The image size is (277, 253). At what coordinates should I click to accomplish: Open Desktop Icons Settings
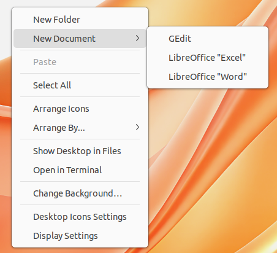tap(80, 217)
